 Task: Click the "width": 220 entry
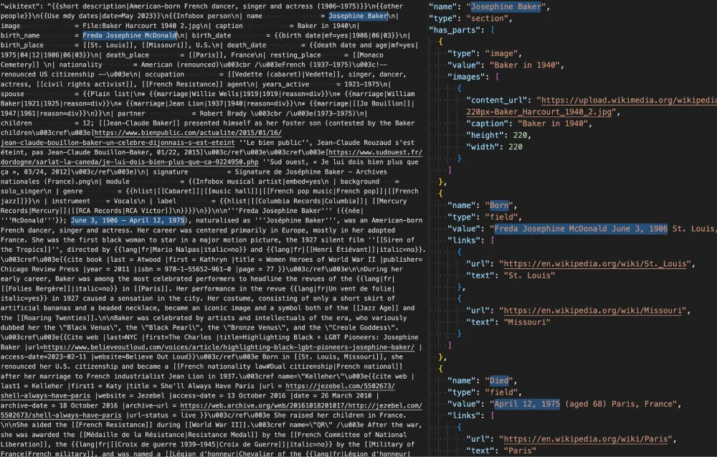pyautogui.click(x=494, y=147)
